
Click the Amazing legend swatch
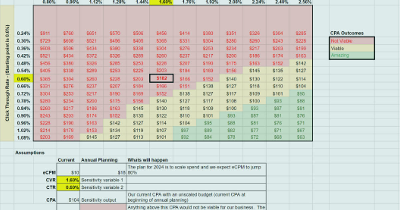[x=352, y=55]
